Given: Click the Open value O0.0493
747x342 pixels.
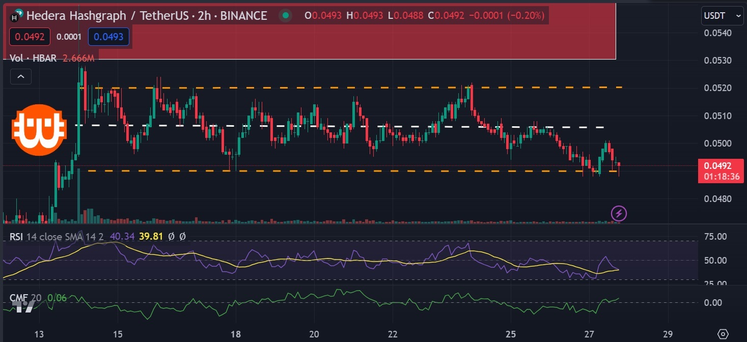Looking at the screenshot, I should click(x=323, y=16).
